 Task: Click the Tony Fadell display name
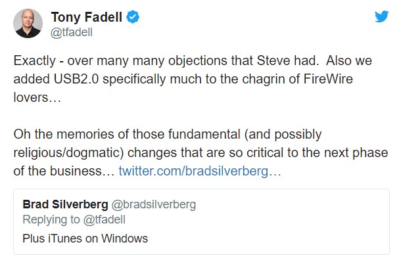[x=87, y=17]
